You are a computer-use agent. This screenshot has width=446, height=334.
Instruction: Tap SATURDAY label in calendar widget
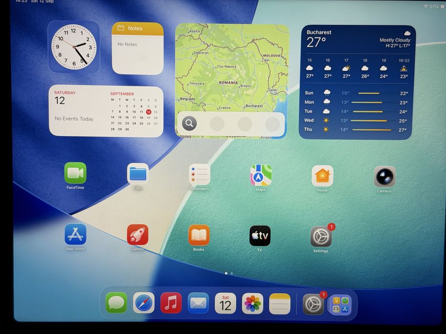[x=65, y=93]
